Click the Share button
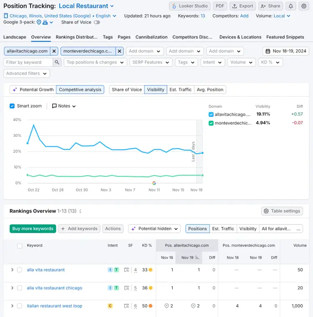 coord(270,6)
